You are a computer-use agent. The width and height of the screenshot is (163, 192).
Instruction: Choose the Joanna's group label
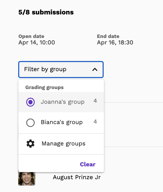63,102
